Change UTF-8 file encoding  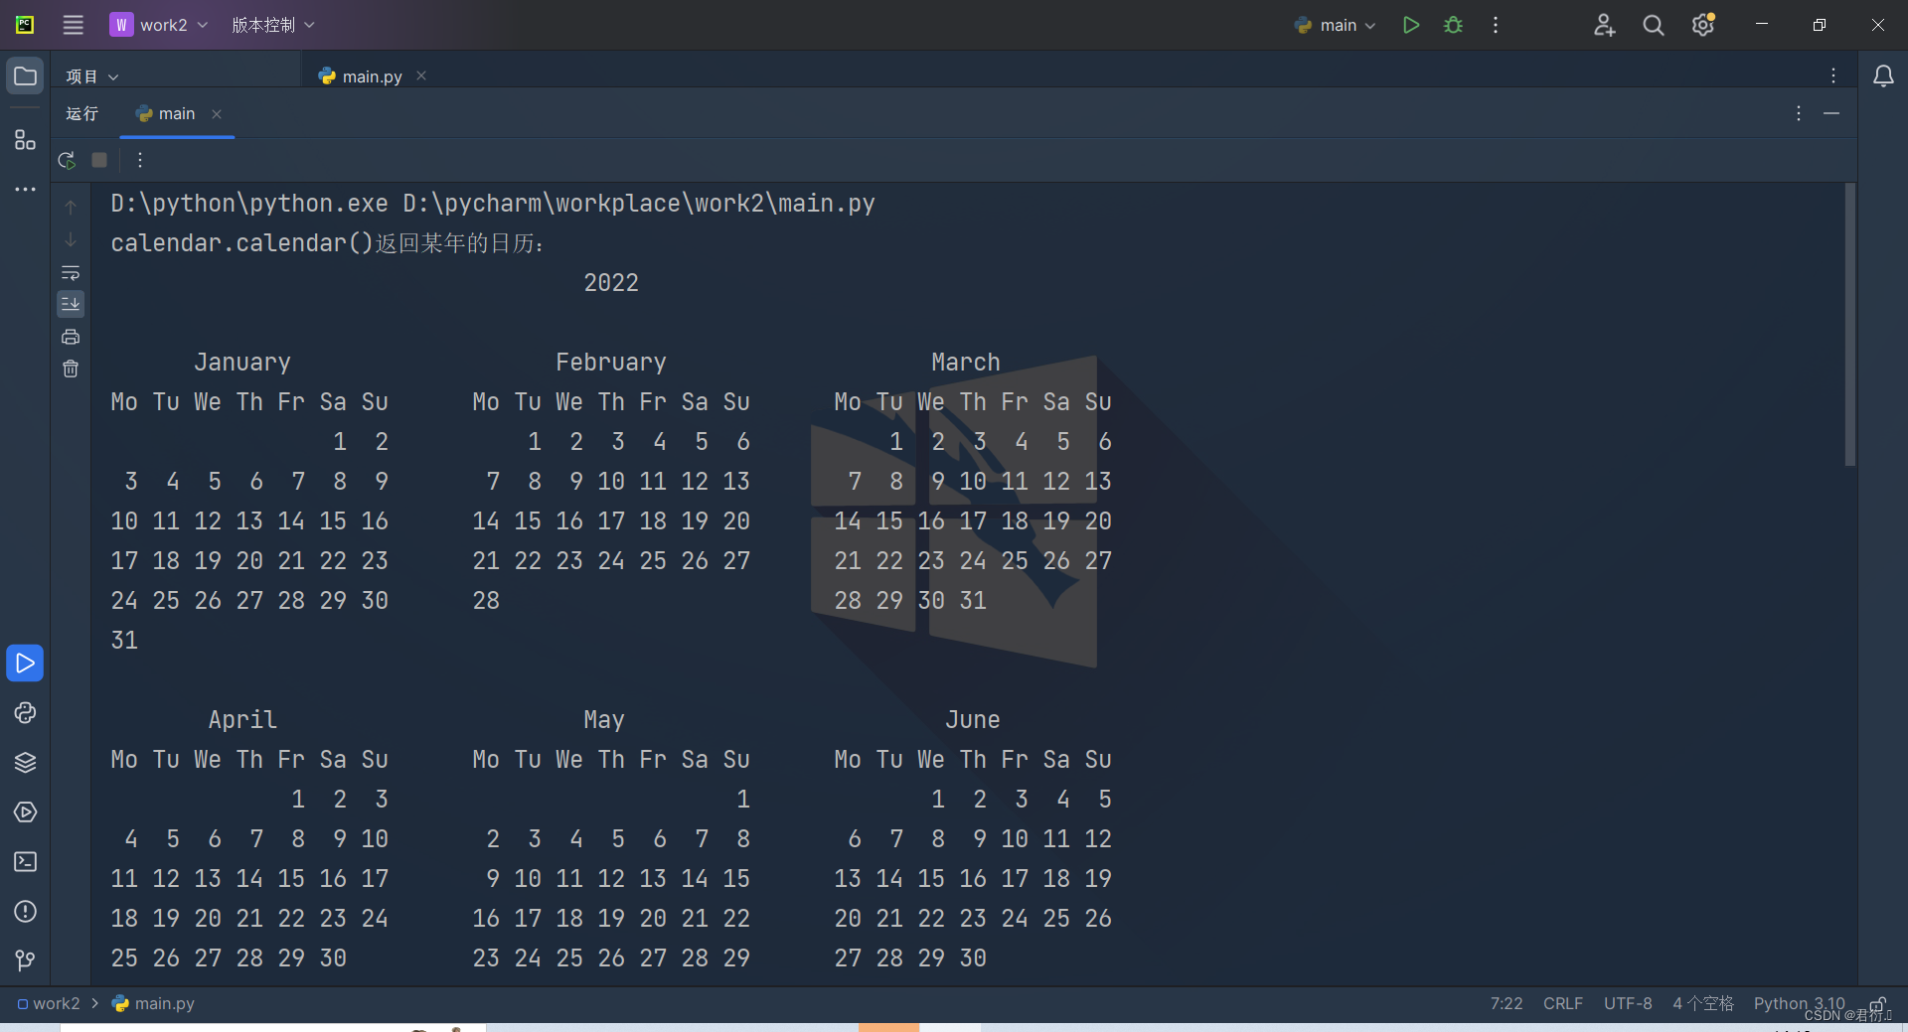(1628, 1003)
